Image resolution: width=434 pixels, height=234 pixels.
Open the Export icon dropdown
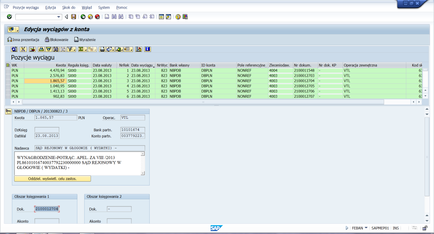click(x=122, y=50)
